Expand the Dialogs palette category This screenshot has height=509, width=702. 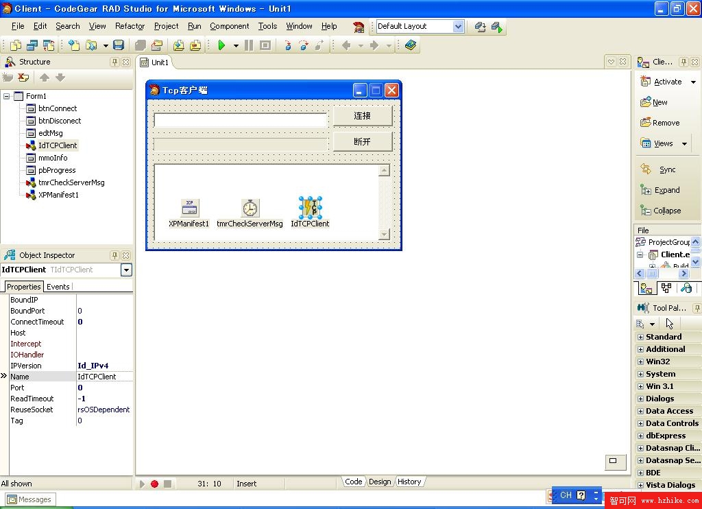pyautogui.click(x=640, y=399)
